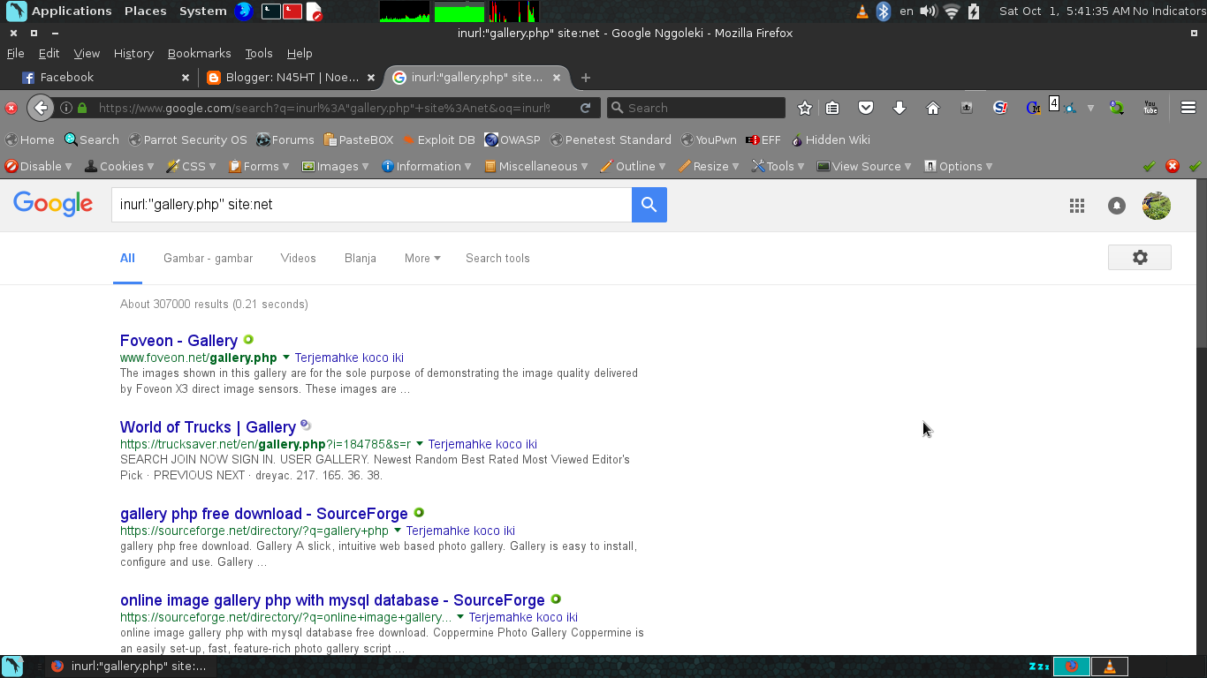The height and width of the screenshot is (678, 1207).
Task: Toggle the bookmark star for this page
Action: coord(803,107)
